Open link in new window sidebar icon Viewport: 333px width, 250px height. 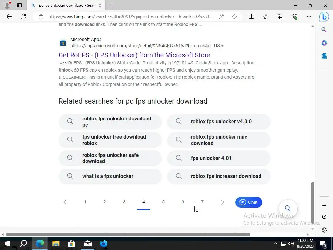point(324,217)
